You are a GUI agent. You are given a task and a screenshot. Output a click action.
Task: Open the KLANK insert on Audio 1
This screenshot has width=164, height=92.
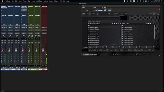(4, 8)
